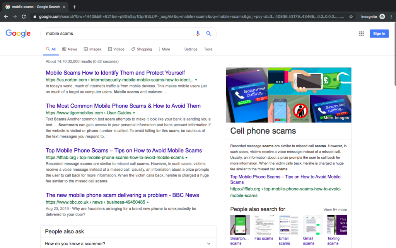Open the hand holding phone with money image
396x248 pixels.
(x=310, y=81)
